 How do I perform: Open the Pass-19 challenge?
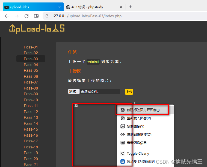[x=31, y=153]
